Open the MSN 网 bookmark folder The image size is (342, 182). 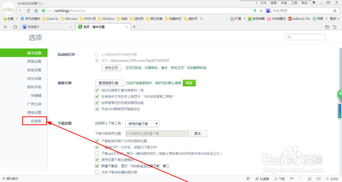(88, 19)
